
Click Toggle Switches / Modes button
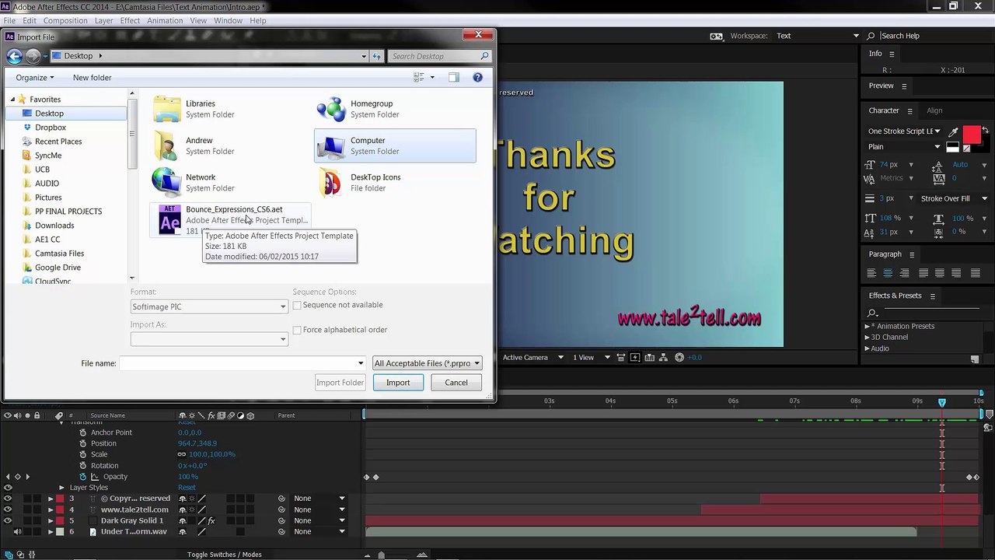[x=224, y=555]
